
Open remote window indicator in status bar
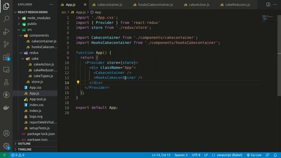coord(4,155)
